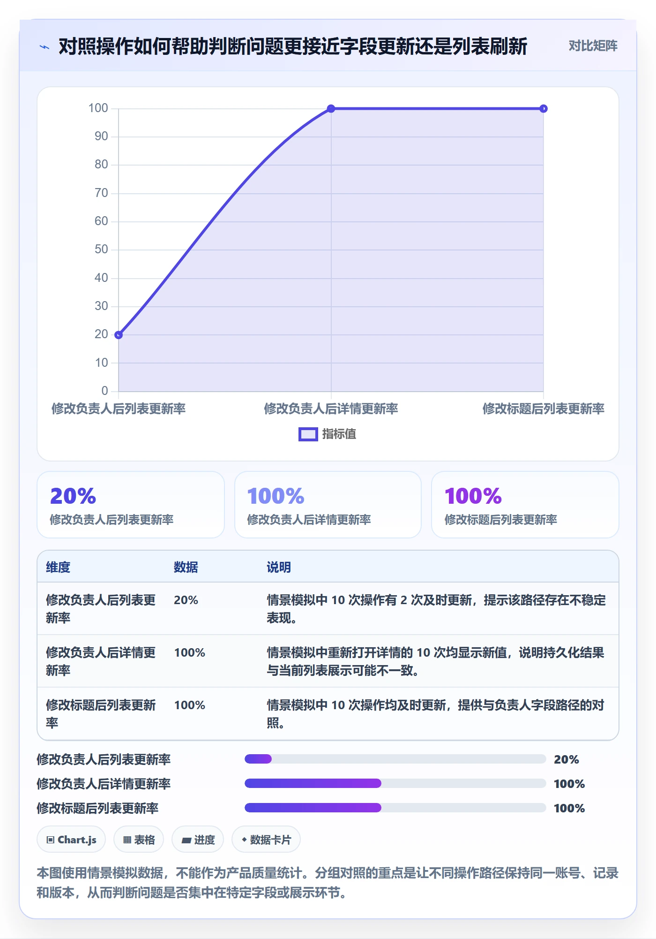Click the description ending 负责人字段路径的对照
The height and width of the screenshot is (939, 656).
click(436, 714)
